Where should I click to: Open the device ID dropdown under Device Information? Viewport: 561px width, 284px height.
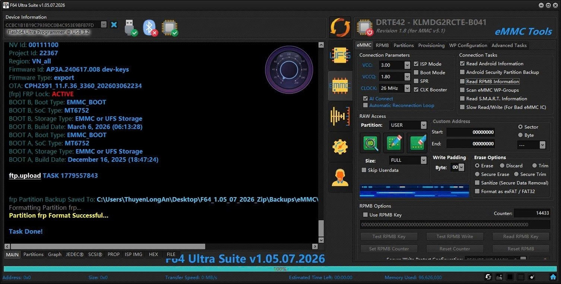[103, 25]
